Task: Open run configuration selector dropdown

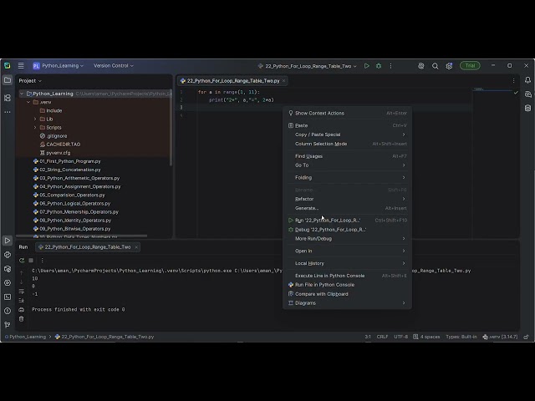Action: point(307,66)
